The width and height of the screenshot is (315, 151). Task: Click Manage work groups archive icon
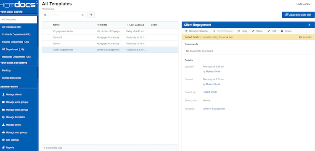click(3, 102)
